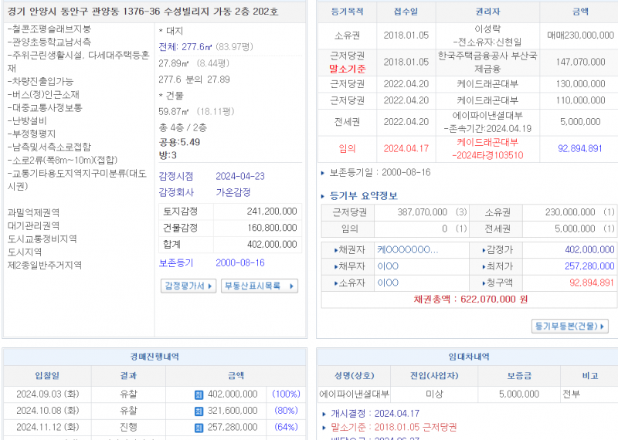618x440 pixels.
Task: Click the 청구액 value 92,894,891 in red
Action: pyautogui.click(x=592, y=283)
